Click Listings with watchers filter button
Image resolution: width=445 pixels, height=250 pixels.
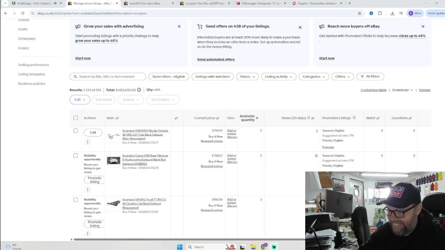click(x=212, y=76)
